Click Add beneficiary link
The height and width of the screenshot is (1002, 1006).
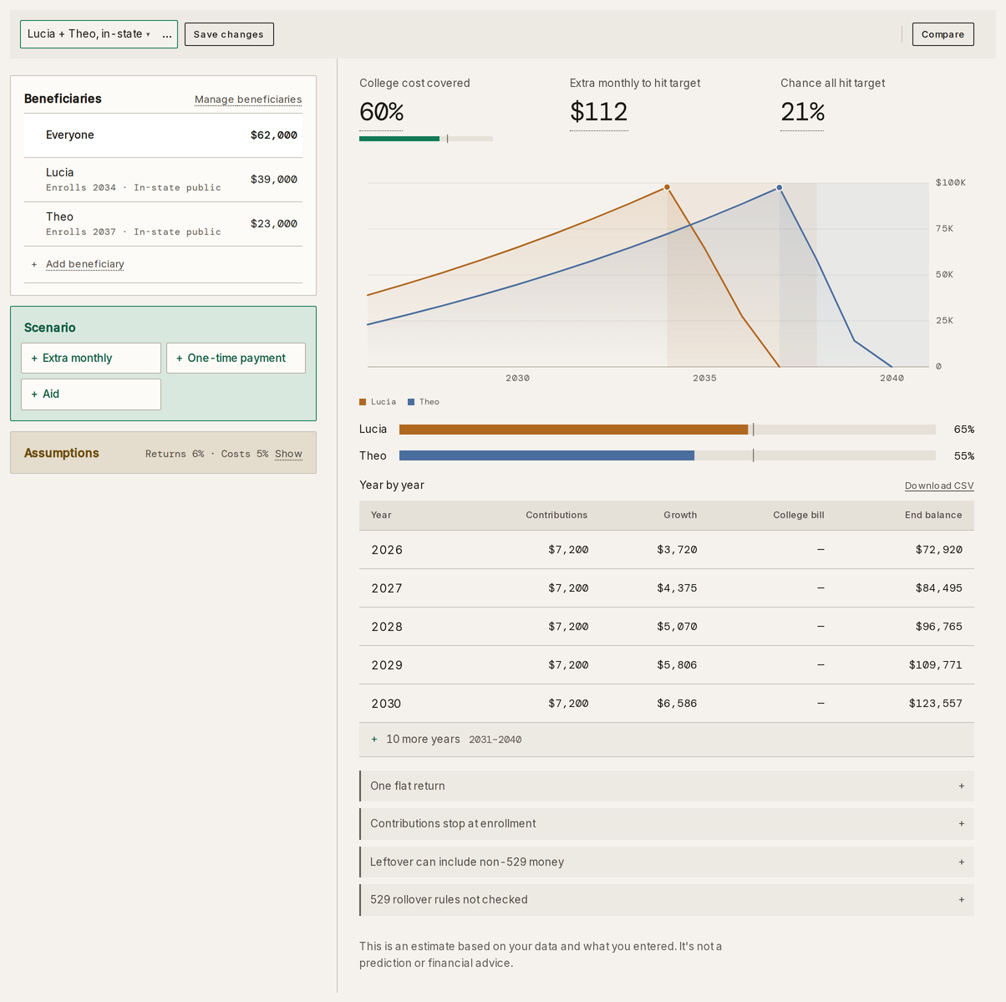84,264
